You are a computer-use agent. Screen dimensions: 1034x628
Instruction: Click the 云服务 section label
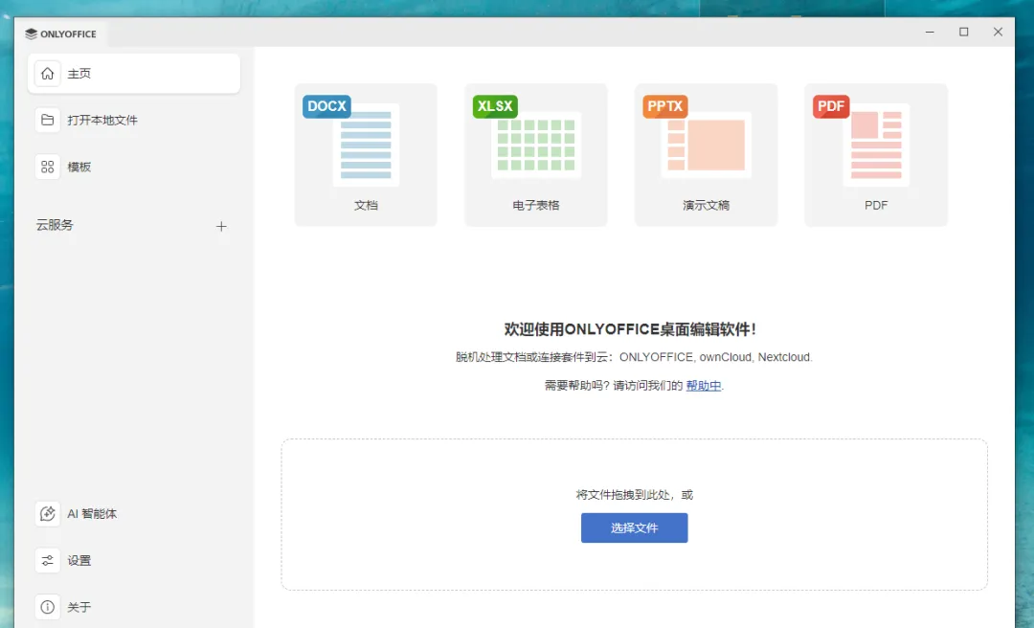click(x=55, y=225)
